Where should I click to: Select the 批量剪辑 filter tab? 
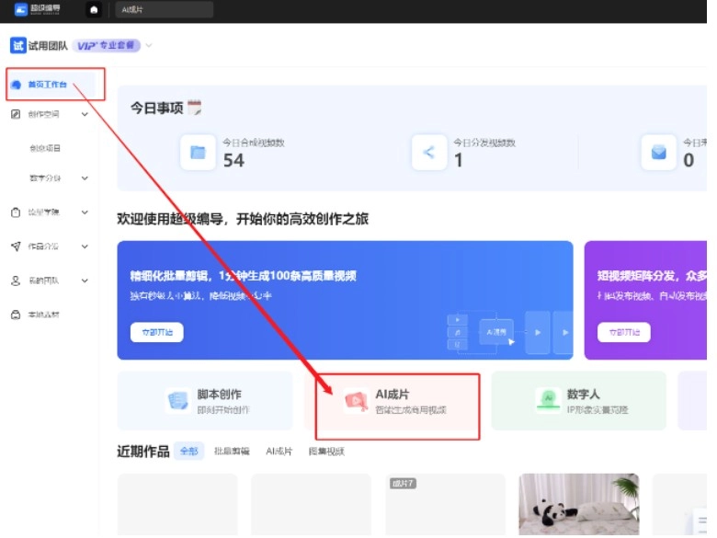(232, 452)
